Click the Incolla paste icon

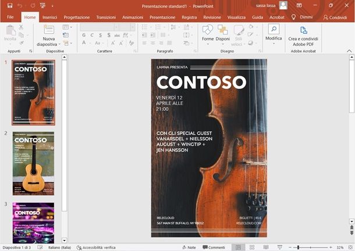click(10, 30)
